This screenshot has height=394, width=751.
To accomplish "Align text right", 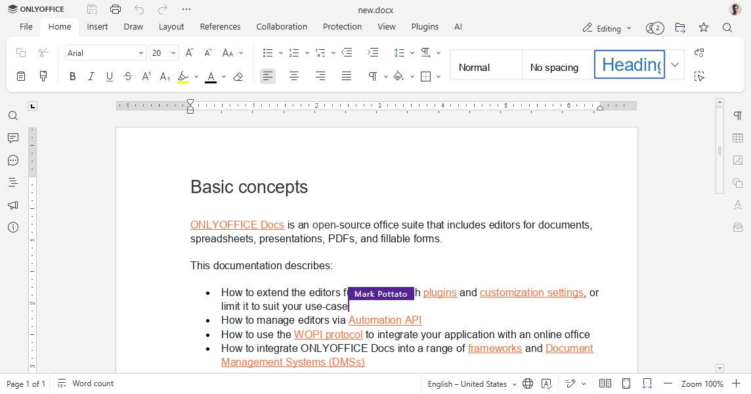I will click(320, 76).
